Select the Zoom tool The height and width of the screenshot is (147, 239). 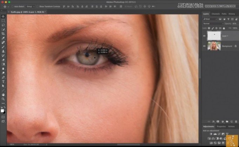tap(3, 99)
